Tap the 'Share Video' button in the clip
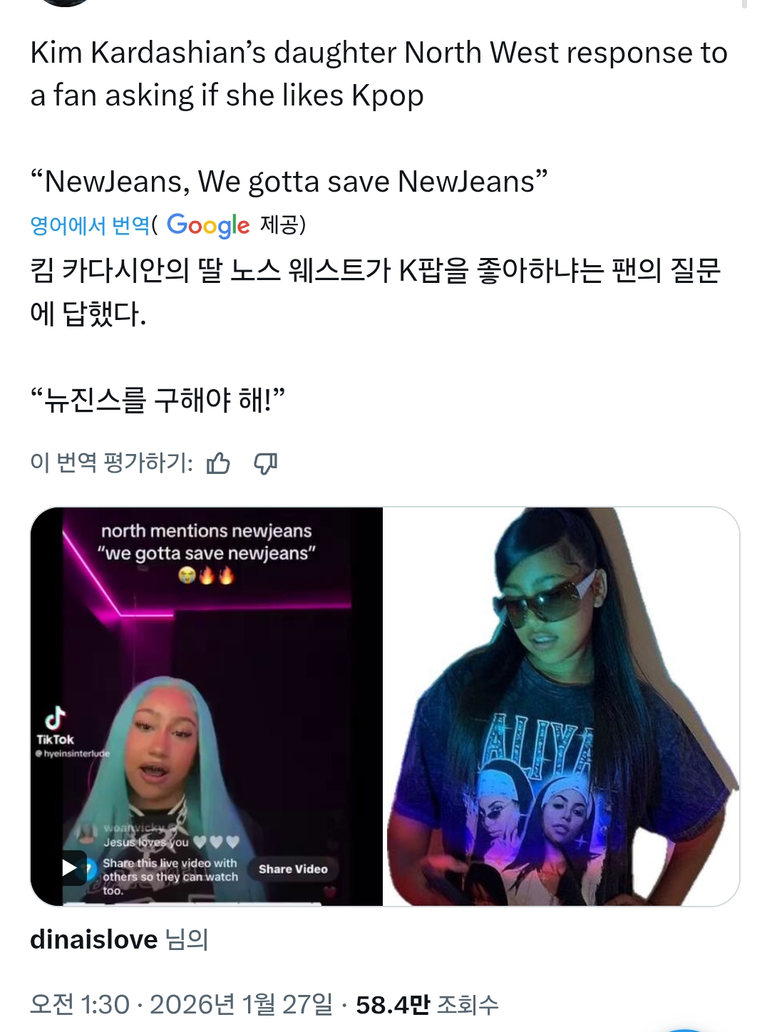Screen dimensions: 757x1032 click(x=293, y=869)
